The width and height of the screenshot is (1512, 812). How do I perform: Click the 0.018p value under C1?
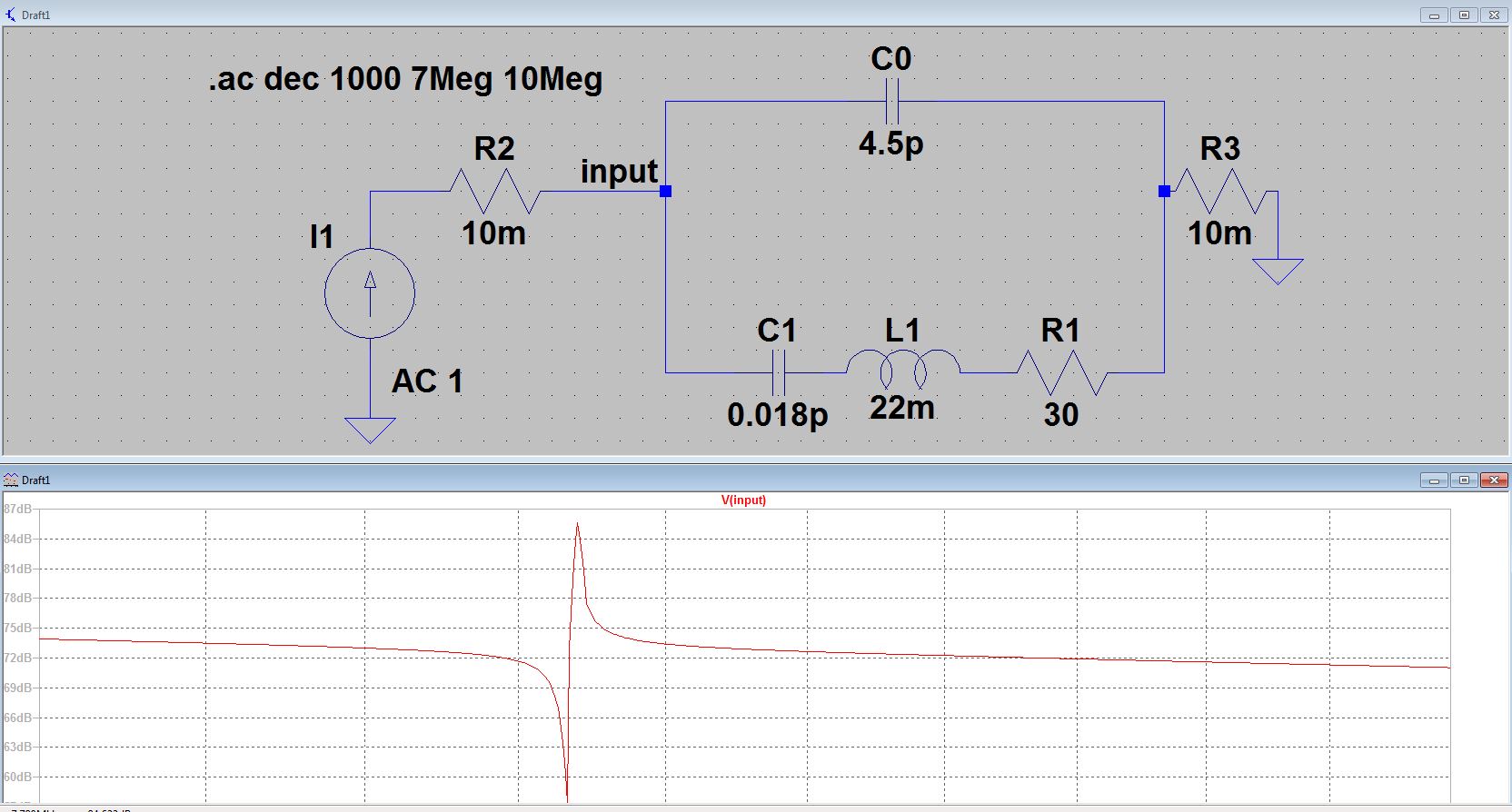pos(777,415)
